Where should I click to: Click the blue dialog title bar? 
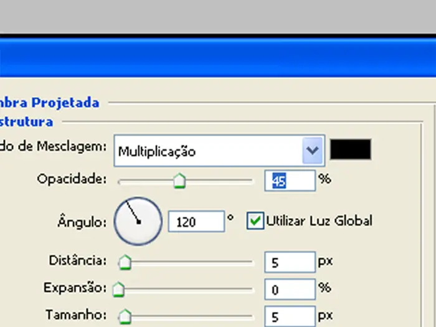click(218, 57)
